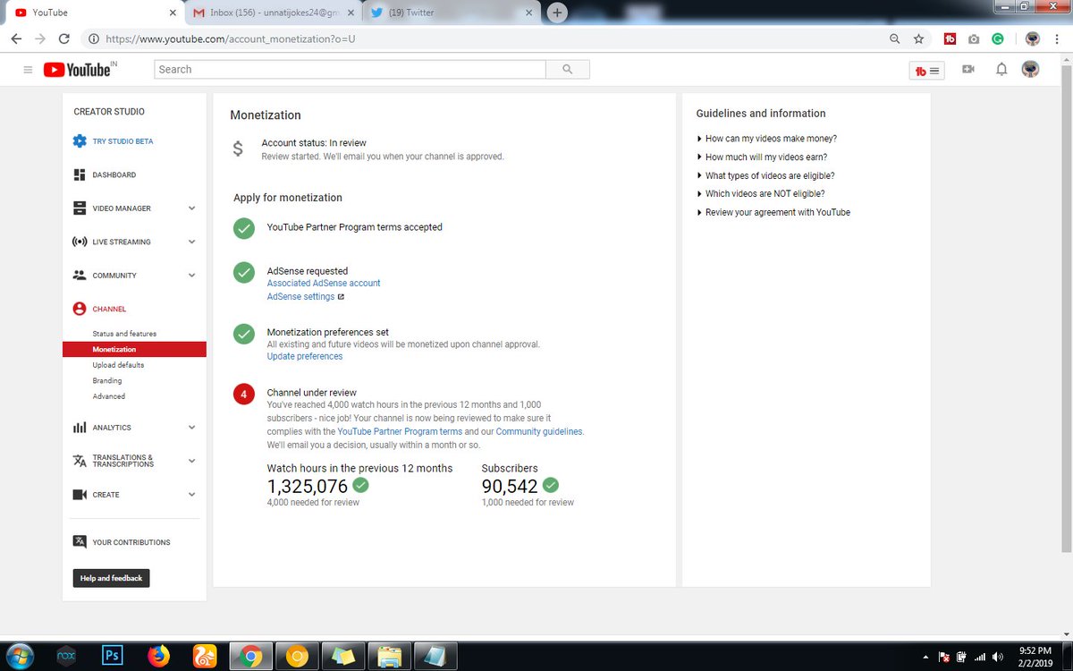
Task: Open a new browser tab
Action: point(557,13)
